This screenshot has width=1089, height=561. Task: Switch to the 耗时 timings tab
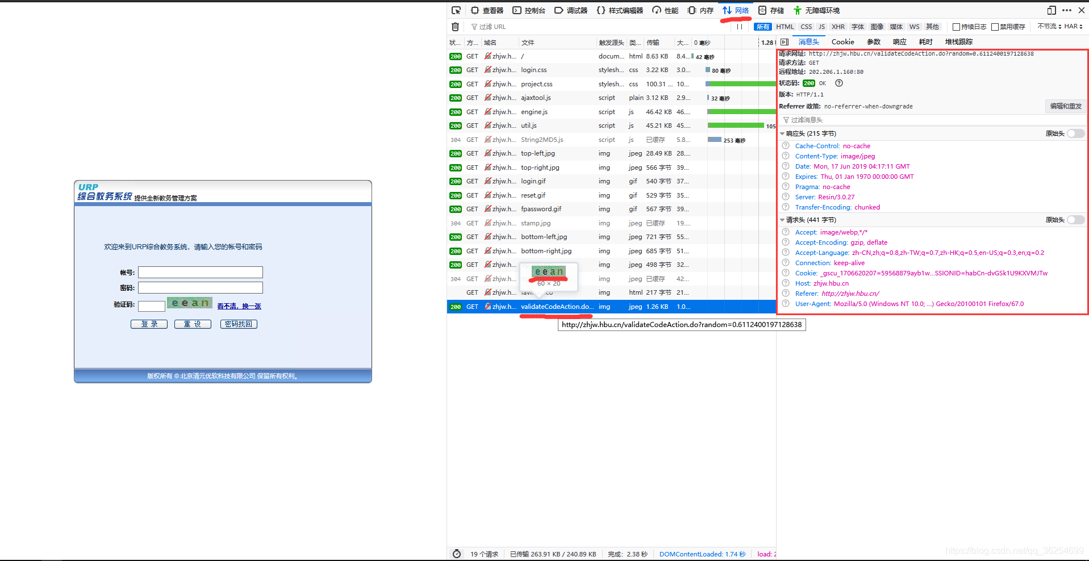(x=926, y=42)
